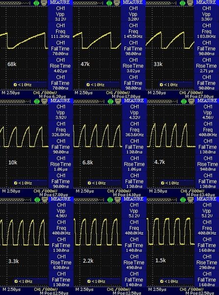Click the <10Hz counter icon in 1.5k panel

(162, 281)
